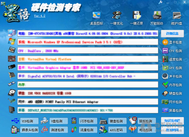189x137 pixels.
Task: Click the 网卡 AMD PCNET Ethernet Adapter field
Action: (x=88, y=101)
